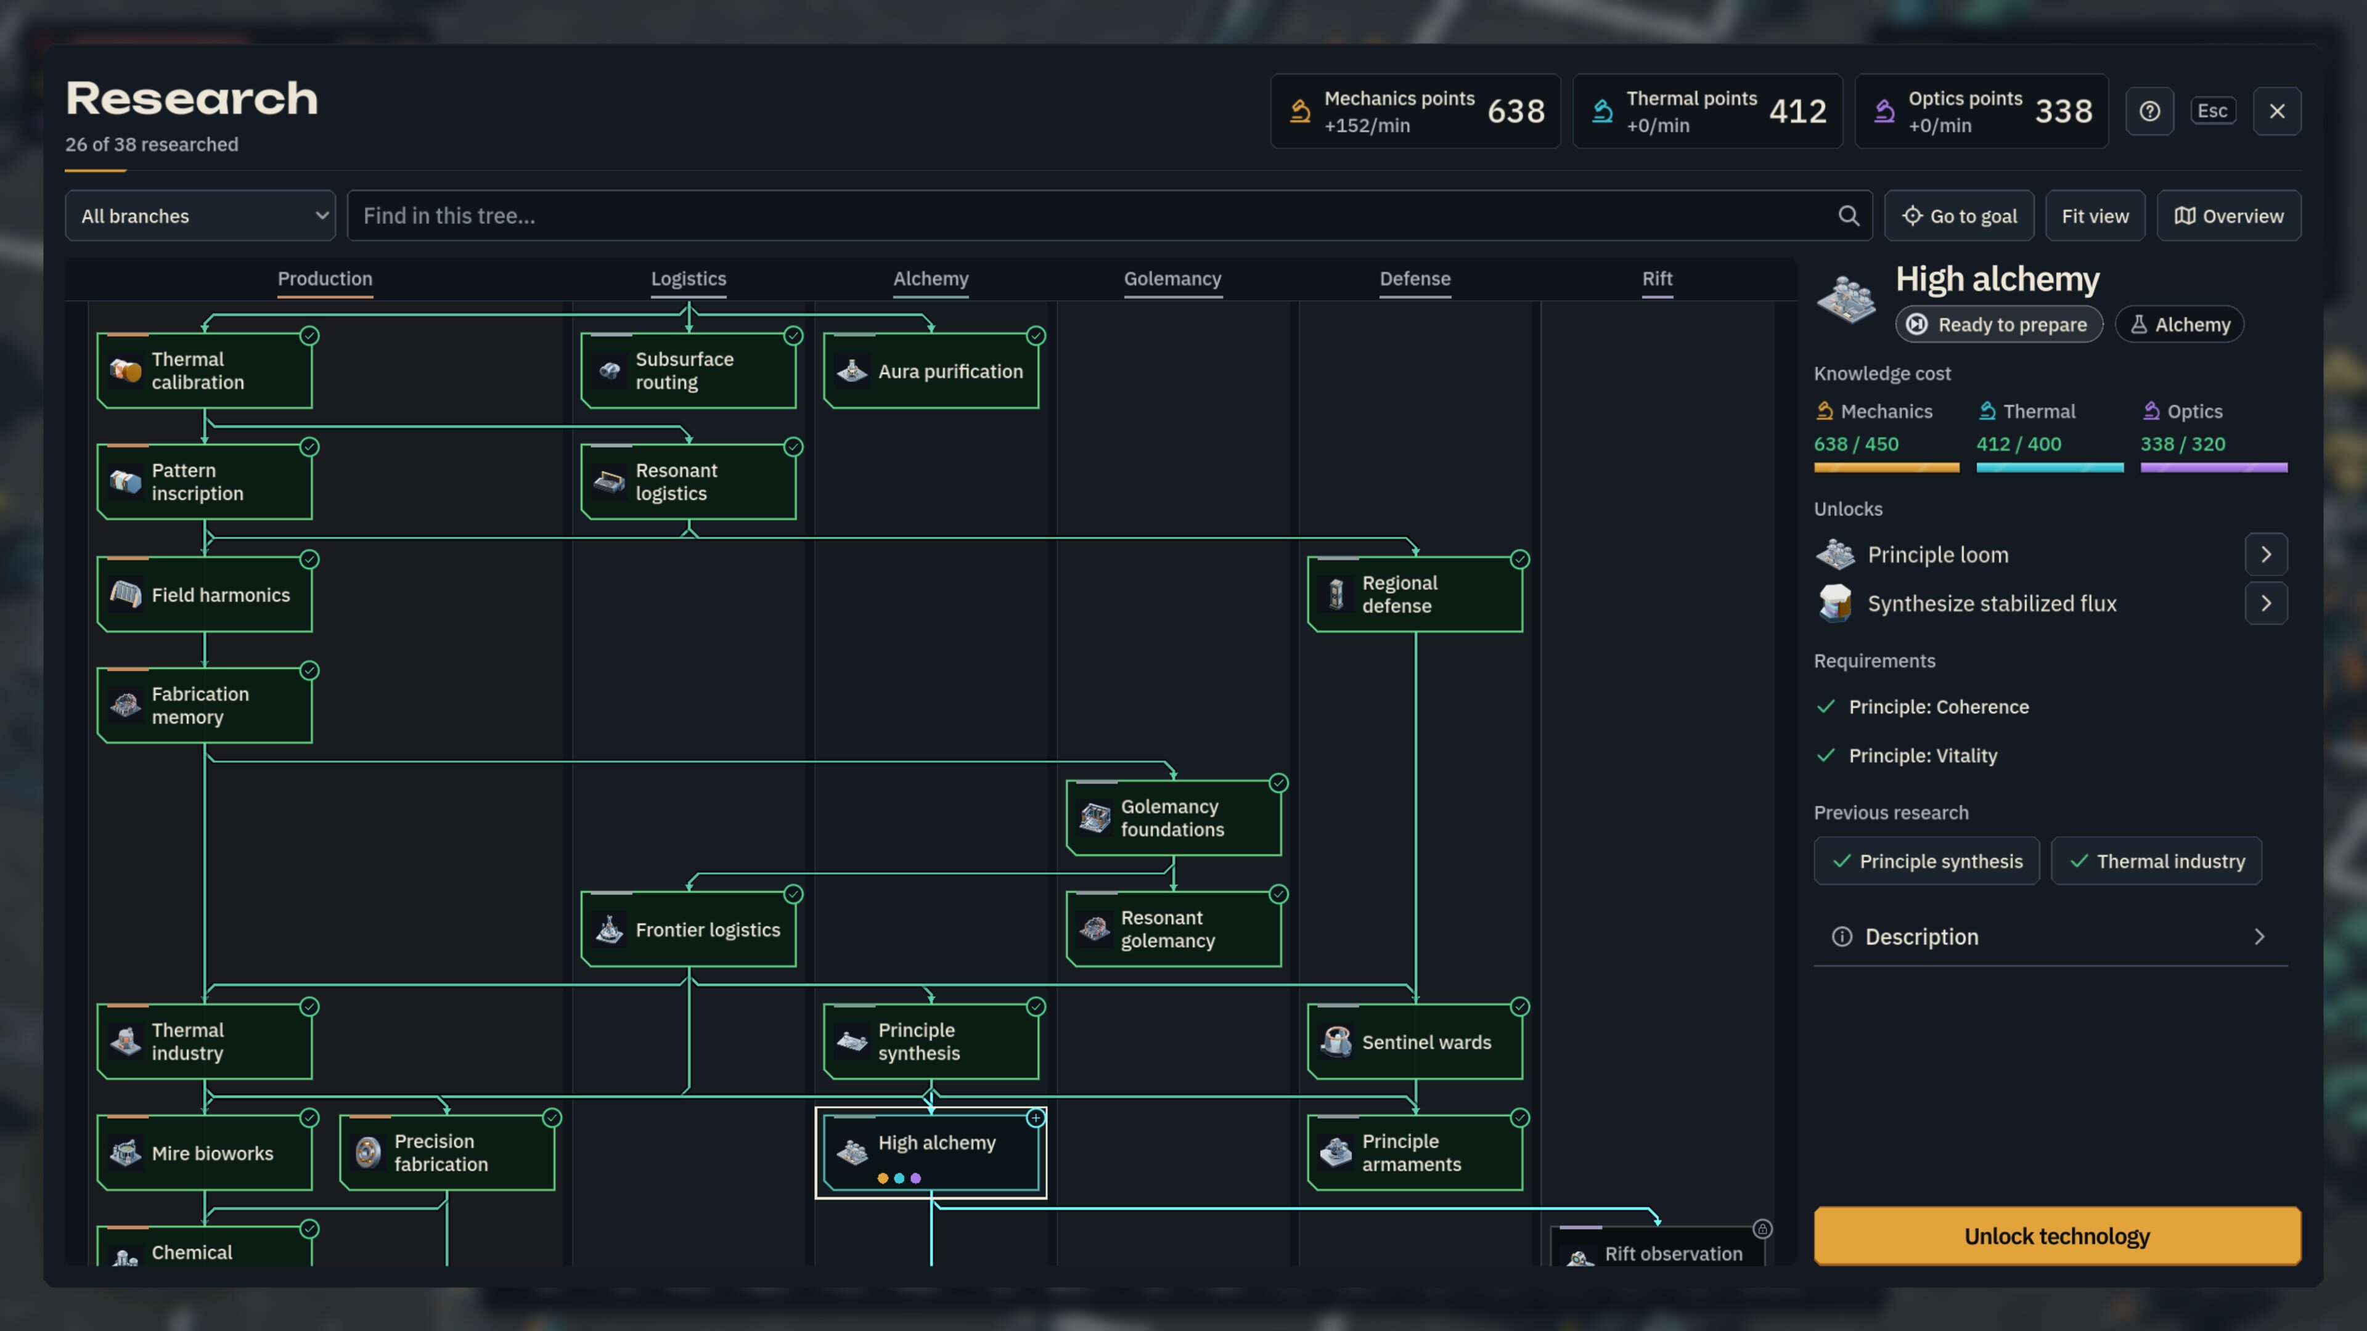Select the Precision fabrication gear icon
Viewport: 2367px width, 1331px height.
tap(369, 1153)
